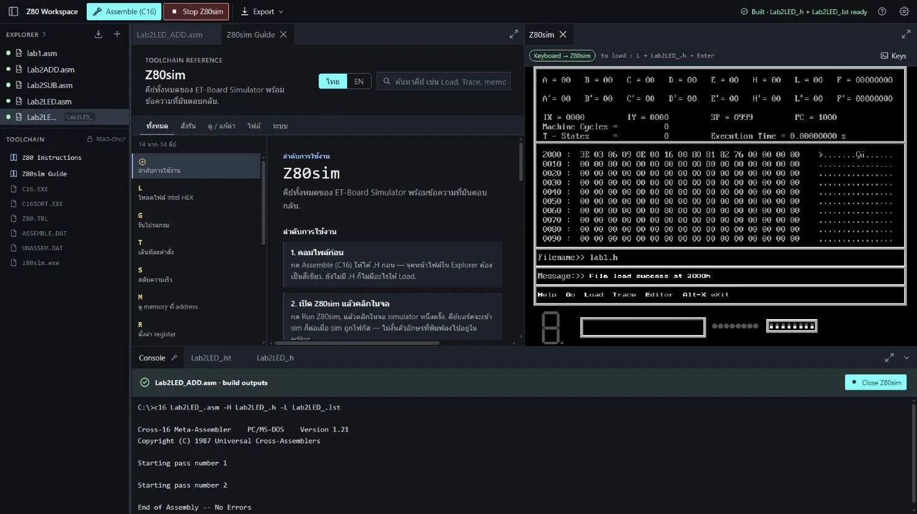Click the guide content horizontal scrollbar
Image resolution: width=917 pixels, height=514 pixels.
[x=357, y=343]
